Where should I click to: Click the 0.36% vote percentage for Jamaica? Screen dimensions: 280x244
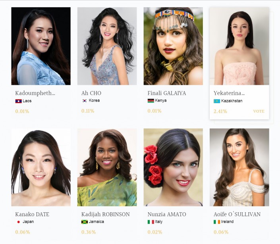[89, 232]
